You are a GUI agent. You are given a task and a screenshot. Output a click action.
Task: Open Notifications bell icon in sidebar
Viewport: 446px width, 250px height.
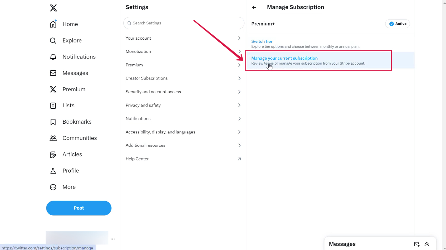tap(53, 57)
